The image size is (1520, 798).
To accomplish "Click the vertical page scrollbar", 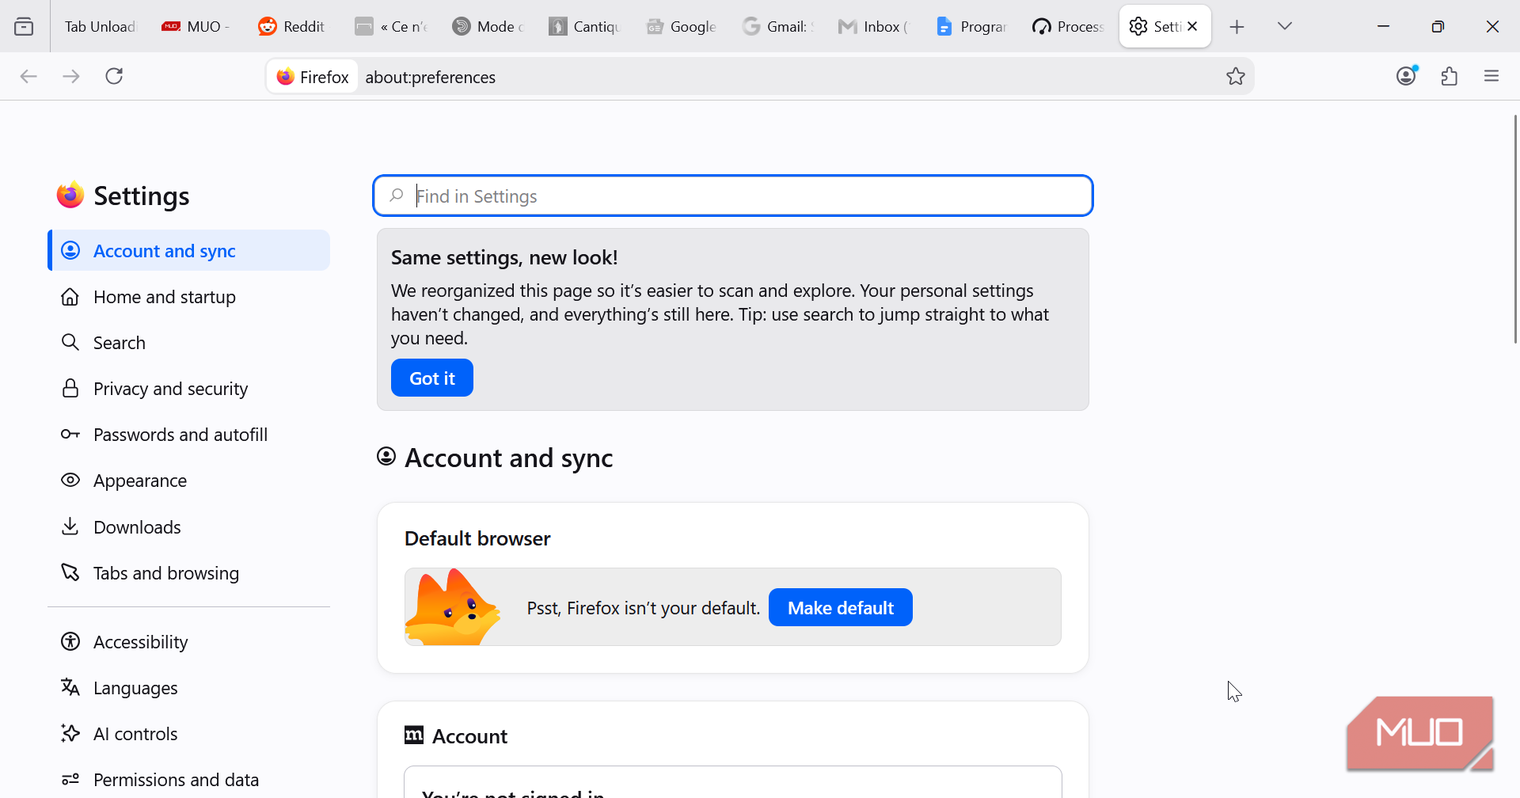I will [1515, 230].
